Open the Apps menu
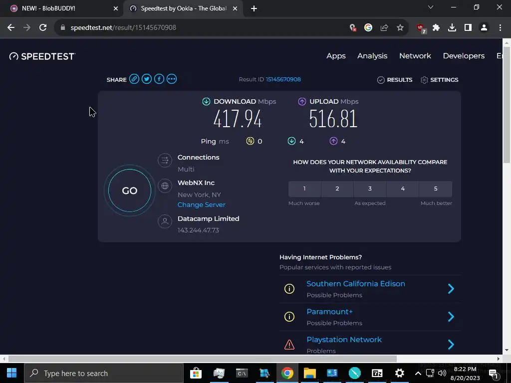Screen dimensions: 511x383 coord(336,56)
